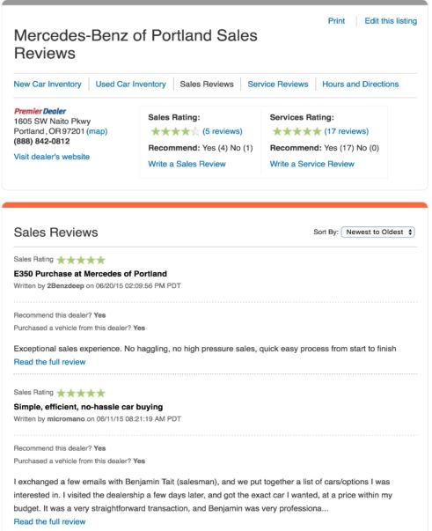Open the 5 reviews sales link

pyautogui.click(x=223, y=131)
